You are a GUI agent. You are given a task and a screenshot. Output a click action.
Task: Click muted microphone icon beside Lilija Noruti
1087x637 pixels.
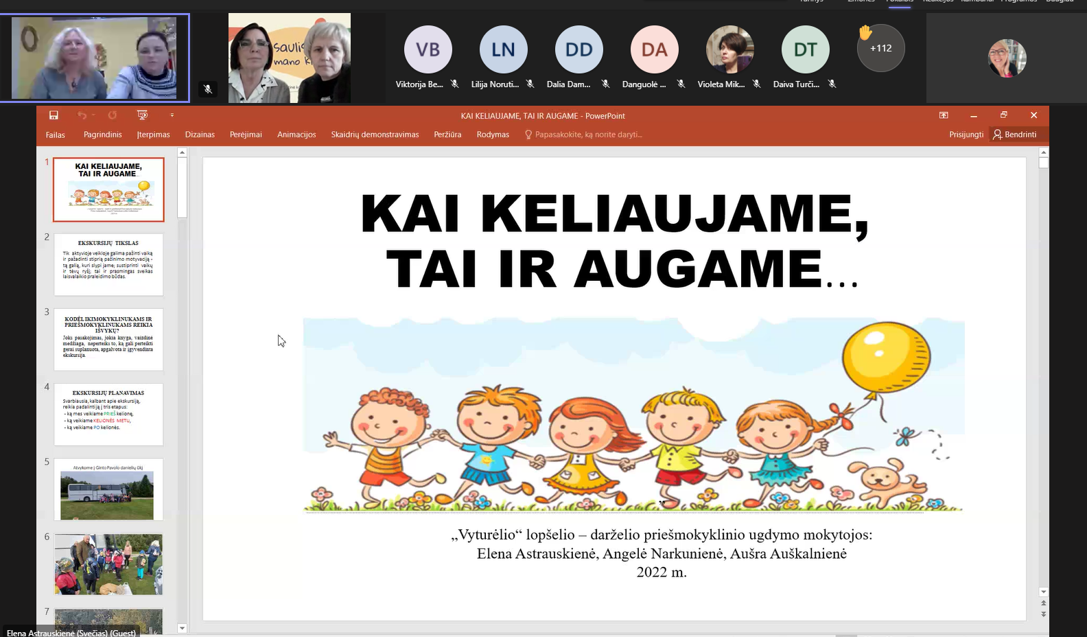pos(530,84)
